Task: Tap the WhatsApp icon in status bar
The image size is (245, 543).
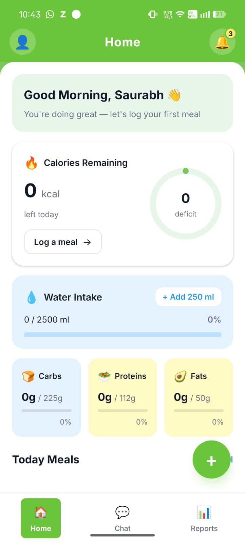Action: [x=50, y=14]
